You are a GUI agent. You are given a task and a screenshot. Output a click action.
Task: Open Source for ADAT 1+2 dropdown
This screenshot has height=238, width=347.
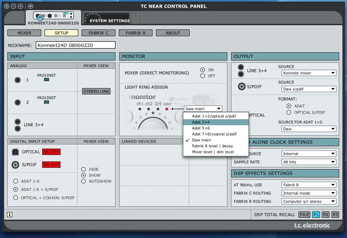[308, 129]
